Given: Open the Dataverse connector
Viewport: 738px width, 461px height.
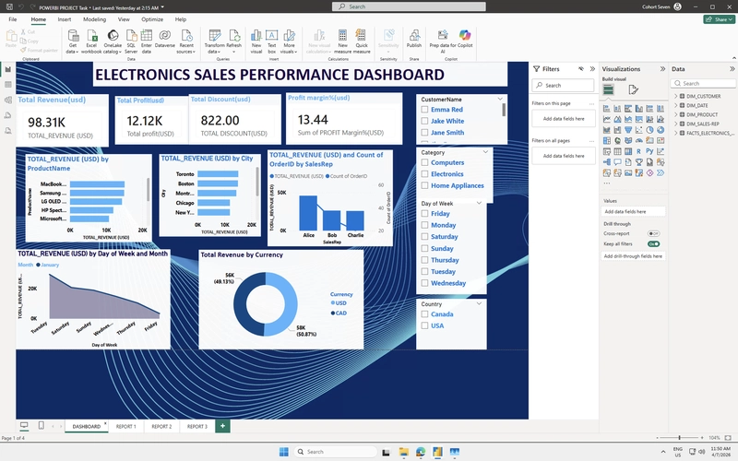Looking at the screenshot, I should (x=165, y=39).
